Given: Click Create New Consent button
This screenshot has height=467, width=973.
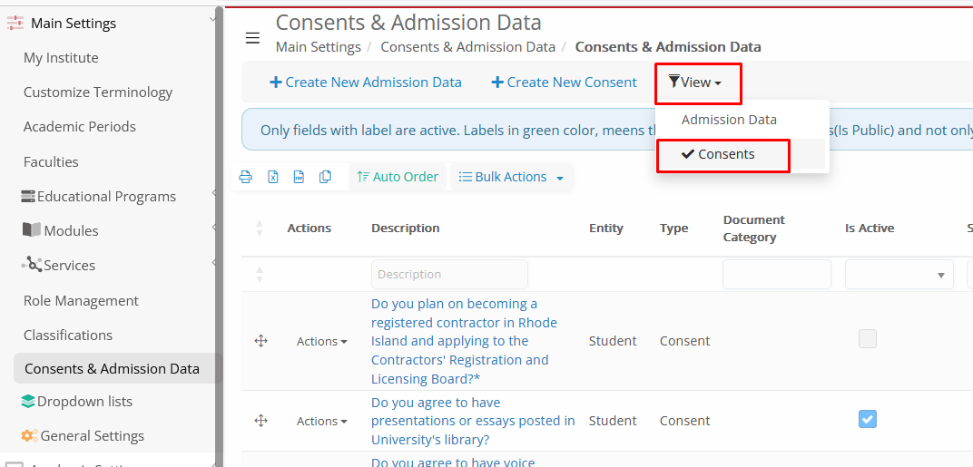Looking at the screenshot, I should click(x=564, y=83).
